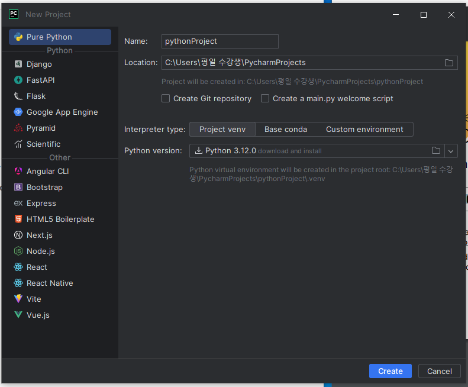The image size is (468, 387).
Task: Select Express list entry
Action: [60, 203]
